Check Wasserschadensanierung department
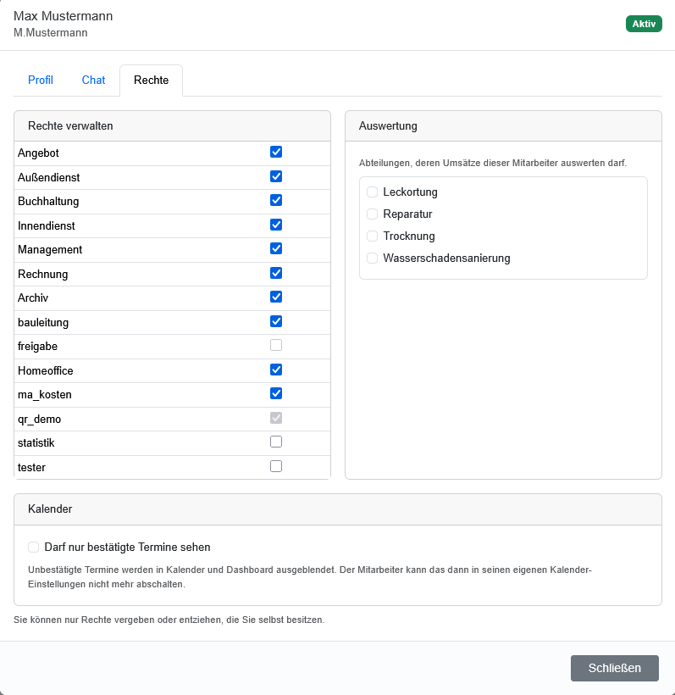This screenshot has height=695, width=675. [372, 258]
